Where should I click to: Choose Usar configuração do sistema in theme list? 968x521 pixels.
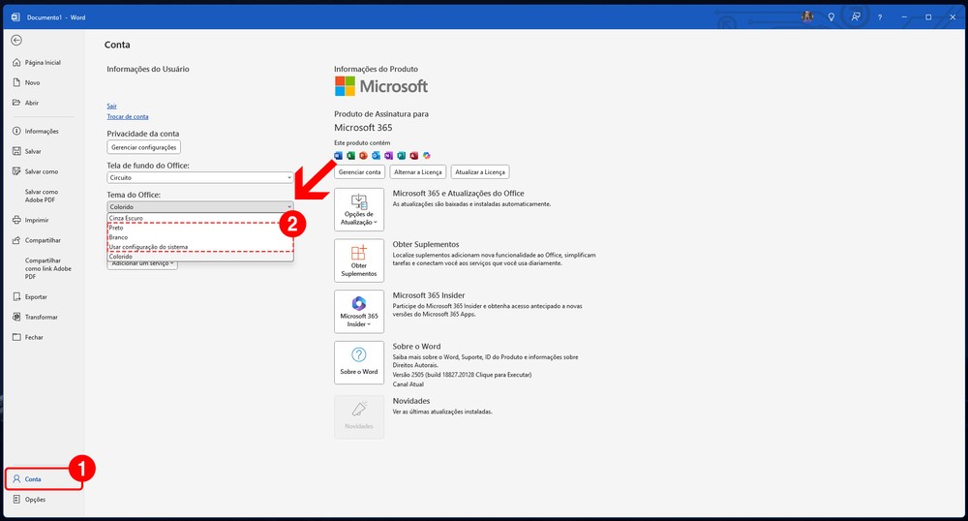[x=149, y=247]
